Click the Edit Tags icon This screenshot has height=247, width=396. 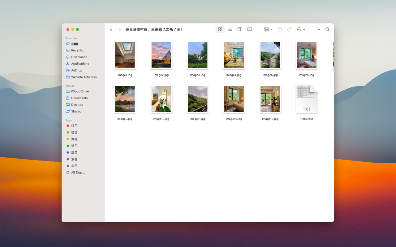[x=289, y=29]
